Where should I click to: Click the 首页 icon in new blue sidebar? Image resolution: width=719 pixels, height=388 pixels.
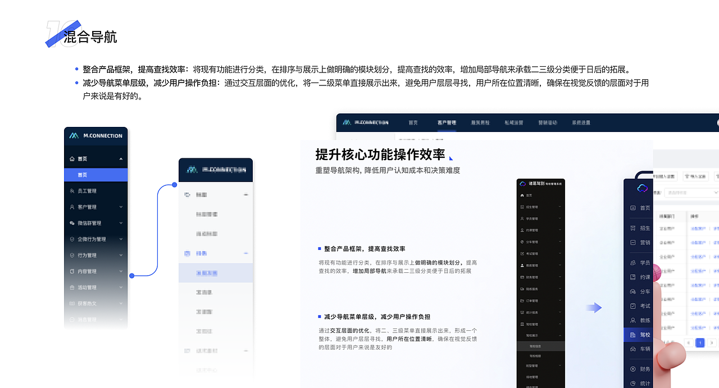click(x=633, y=208)
